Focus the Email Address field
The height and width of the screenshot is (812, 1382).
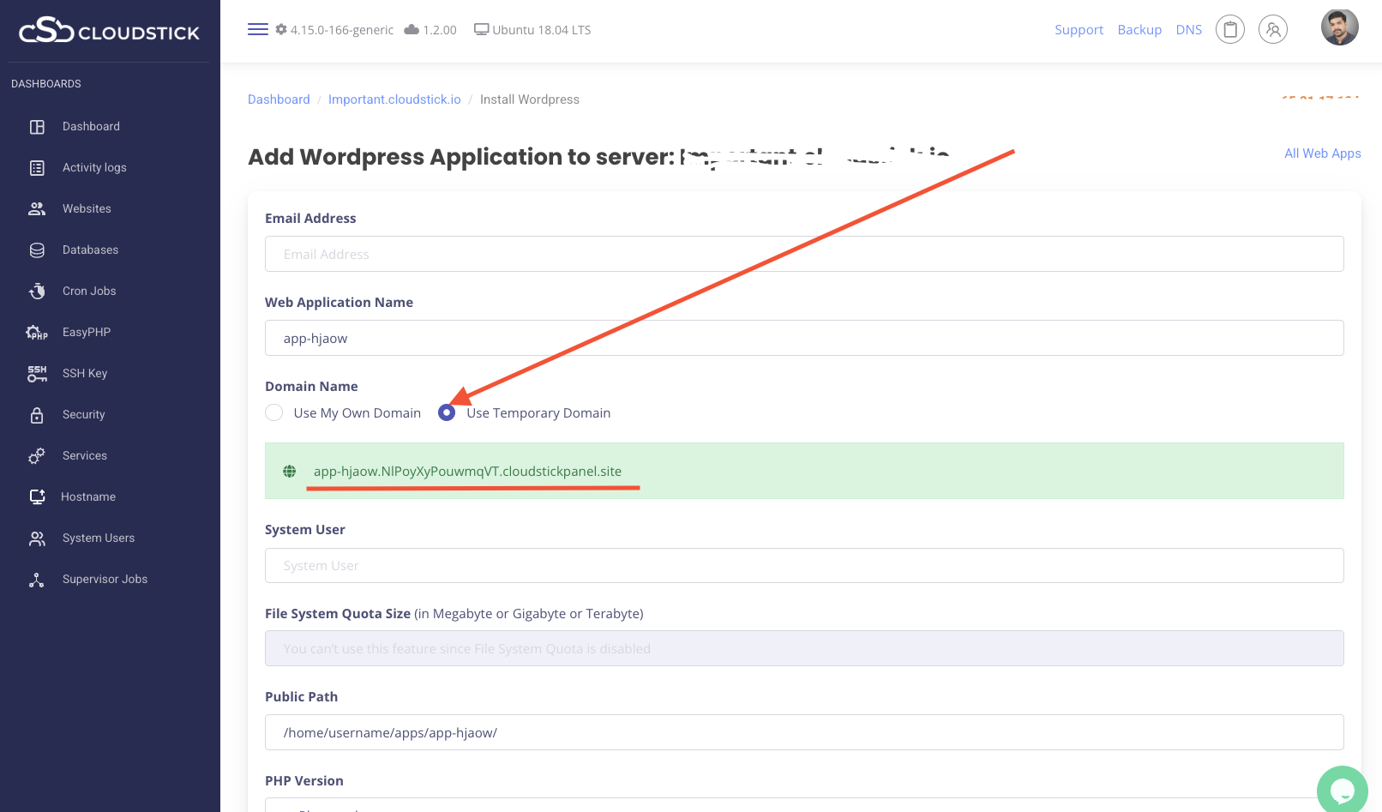[x=803, y=255]
